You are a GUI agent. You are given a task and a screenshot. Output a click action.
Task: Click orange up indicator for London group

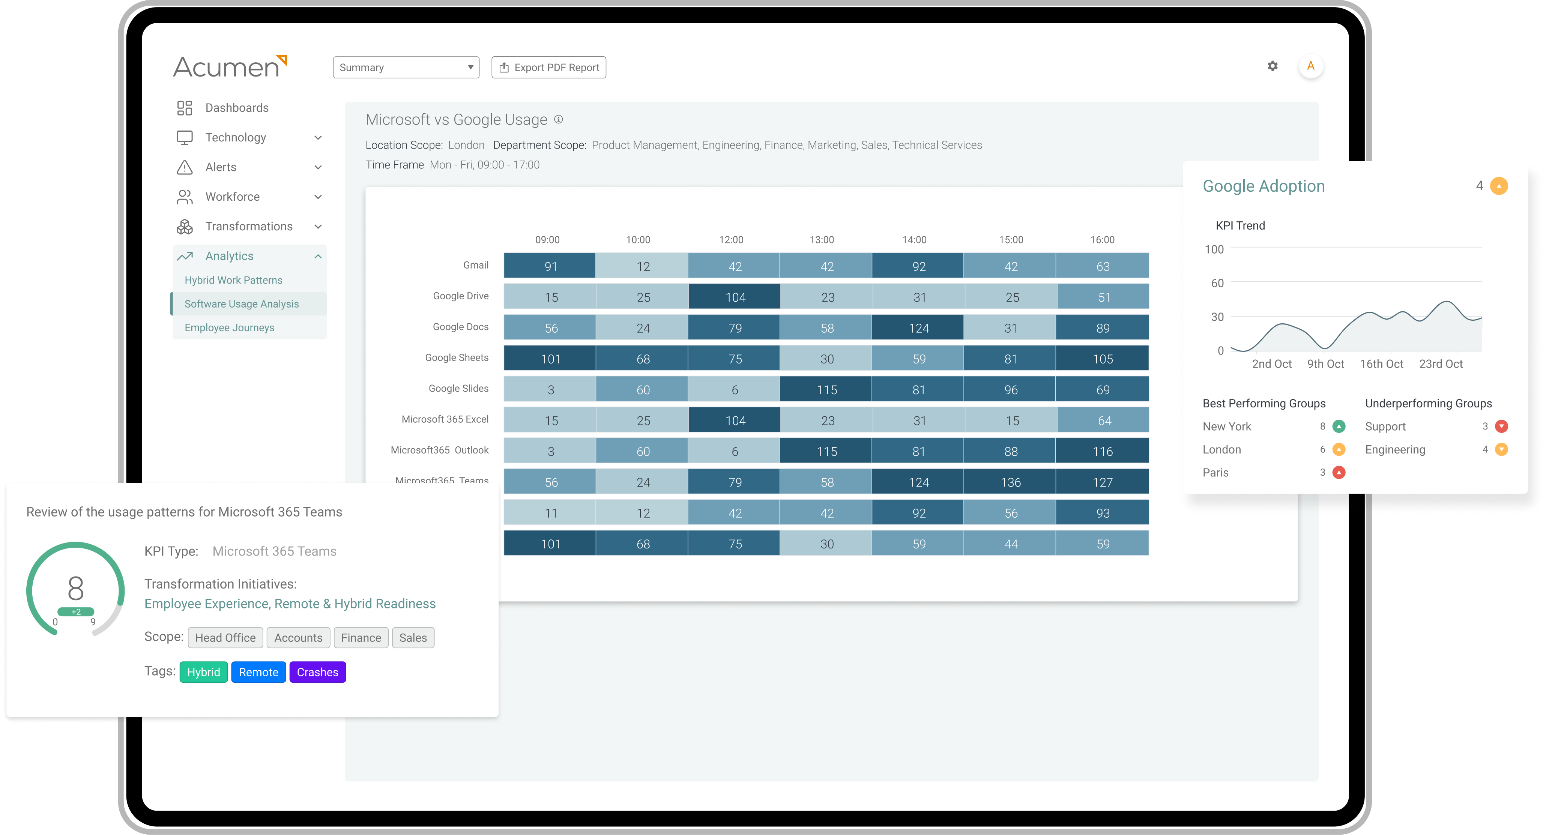1339,450
